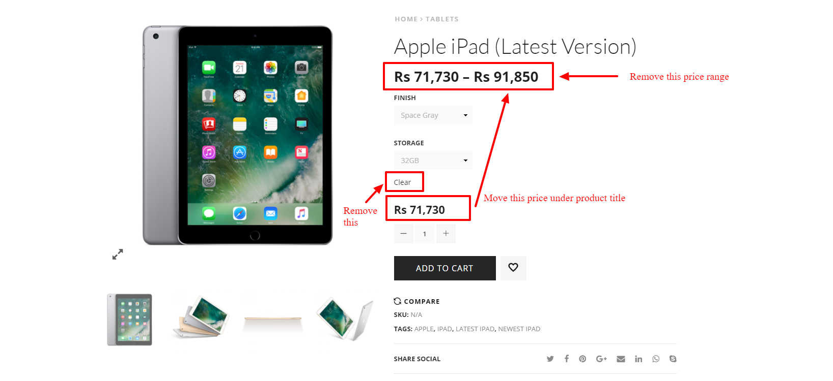Share product by email icon
Image resolution: width=833 pixels, height=381 pixels.
point(621,359)
